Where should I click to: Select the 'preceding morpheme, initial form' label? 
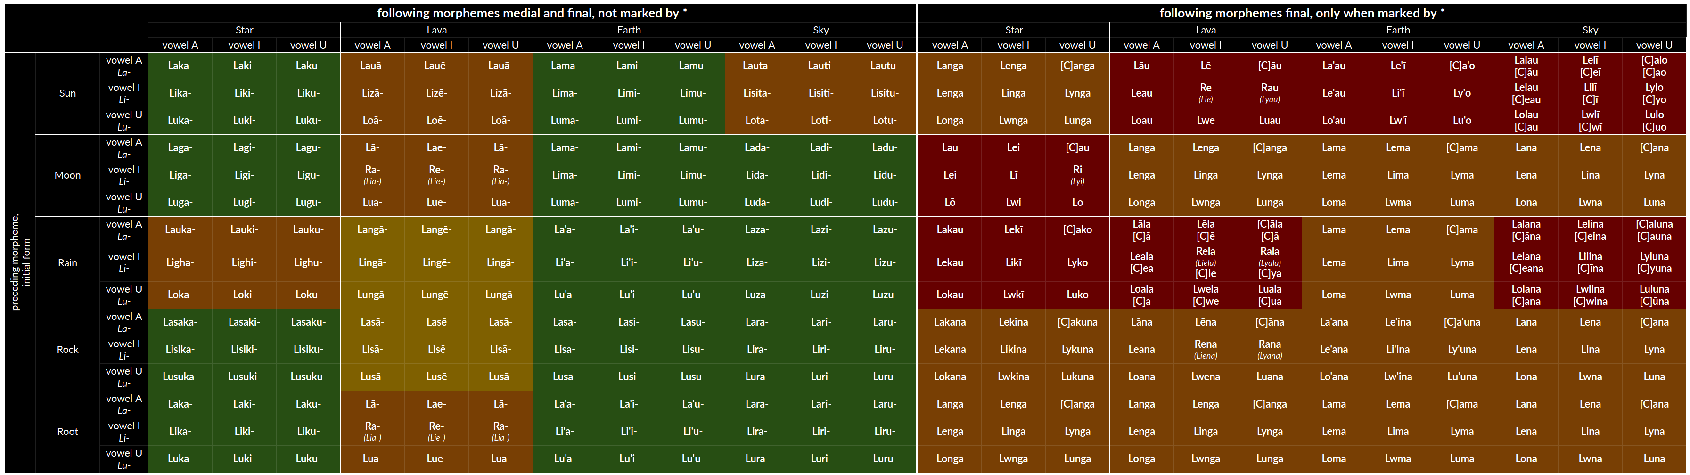click(x=20, y=262)
